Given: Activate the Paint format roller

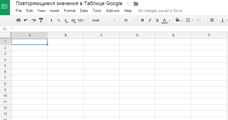Looking at the screenshot, I should (41, 20).
